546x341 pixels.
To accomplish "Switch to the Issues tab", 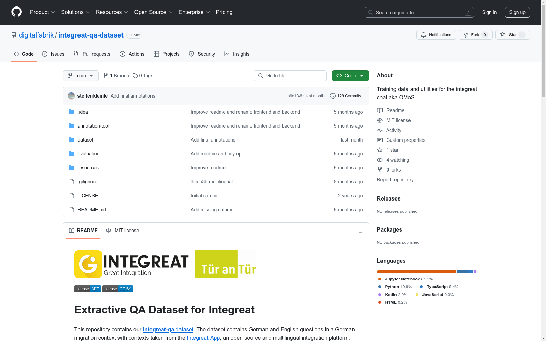I will tap(53, 54).
